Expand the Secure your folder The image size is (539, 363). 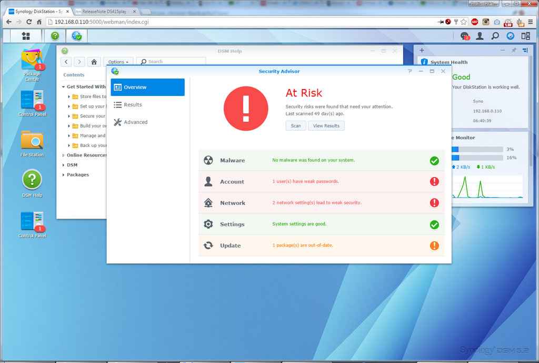pos(69,116)
